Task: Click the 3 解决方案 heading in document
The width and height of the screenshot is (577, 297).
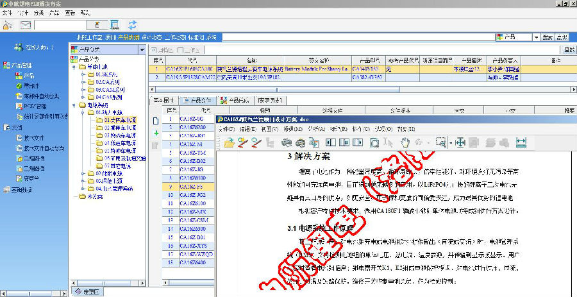Action: [308, 156]
